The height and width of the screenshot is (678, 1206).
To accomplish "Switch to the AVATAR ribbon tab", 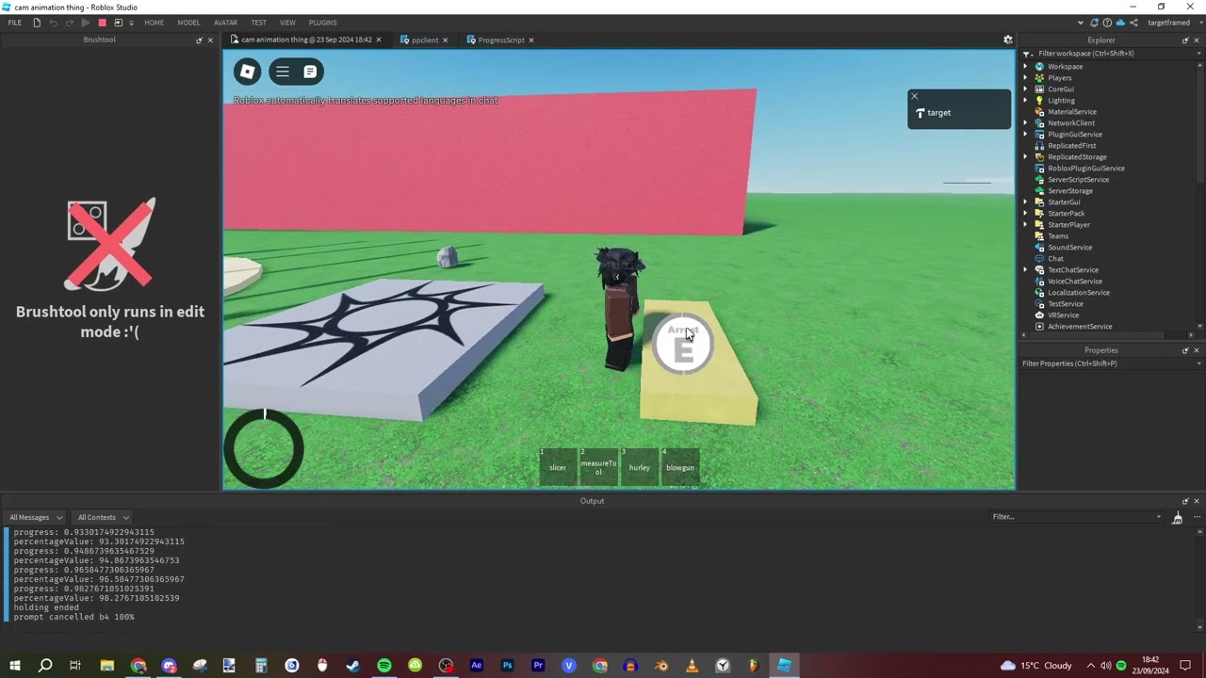I will pos(226,23).
